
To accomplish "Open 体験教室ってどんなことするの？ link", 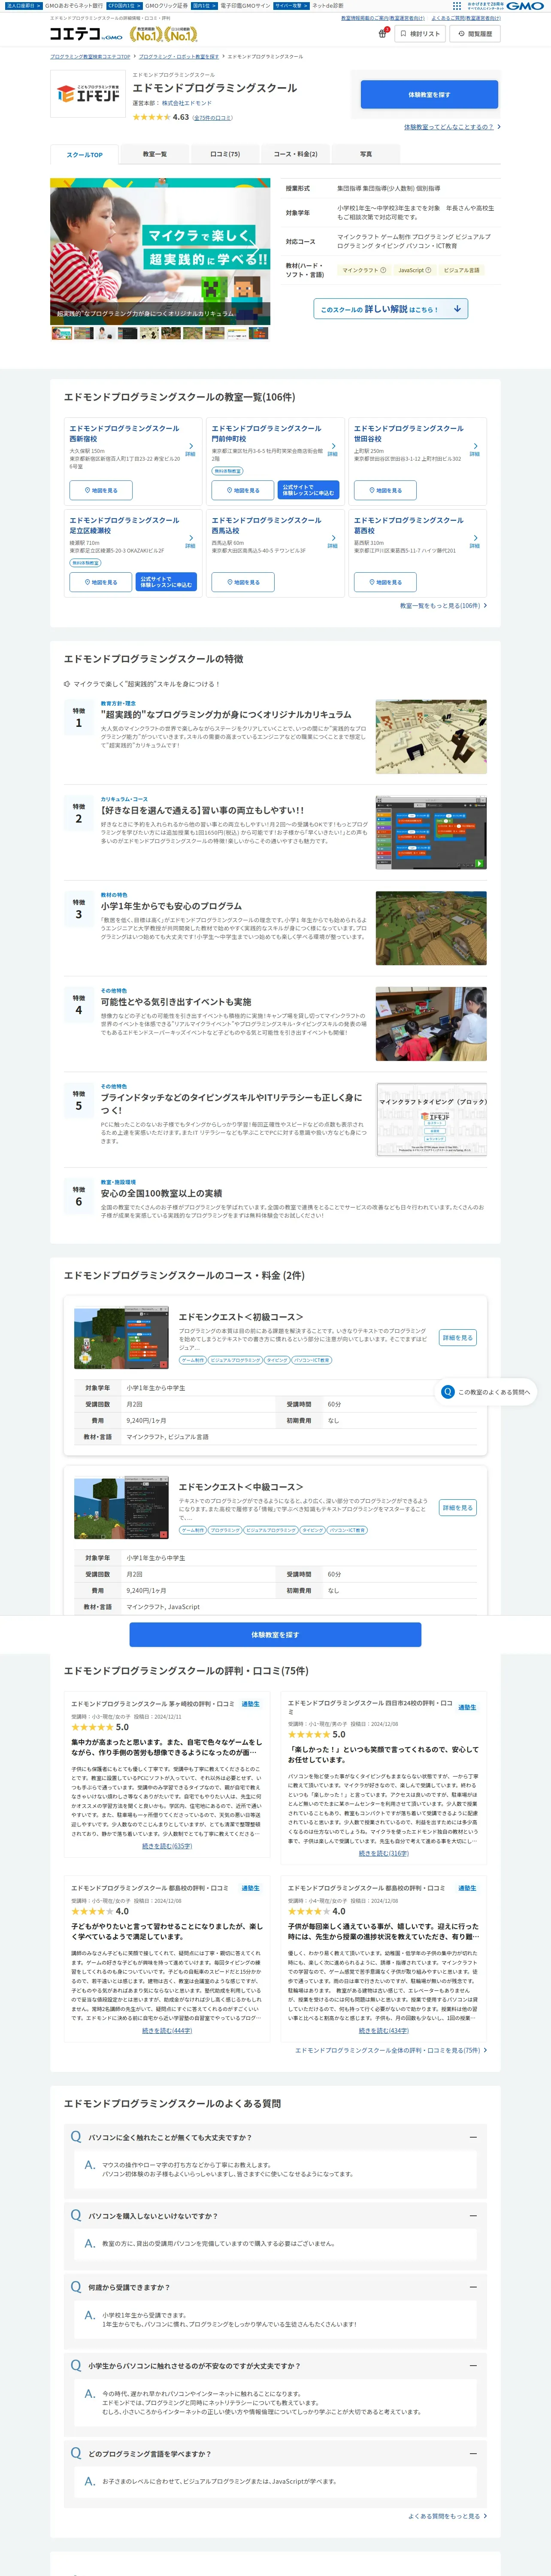I will click(452, 127).
